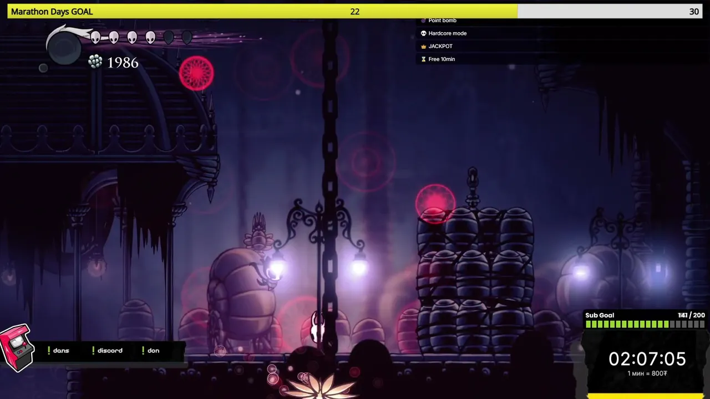This screenshot has height=399, width=710.
Task: Click the crown icon beside JACKPOT
Action: [x=424, y=46]
